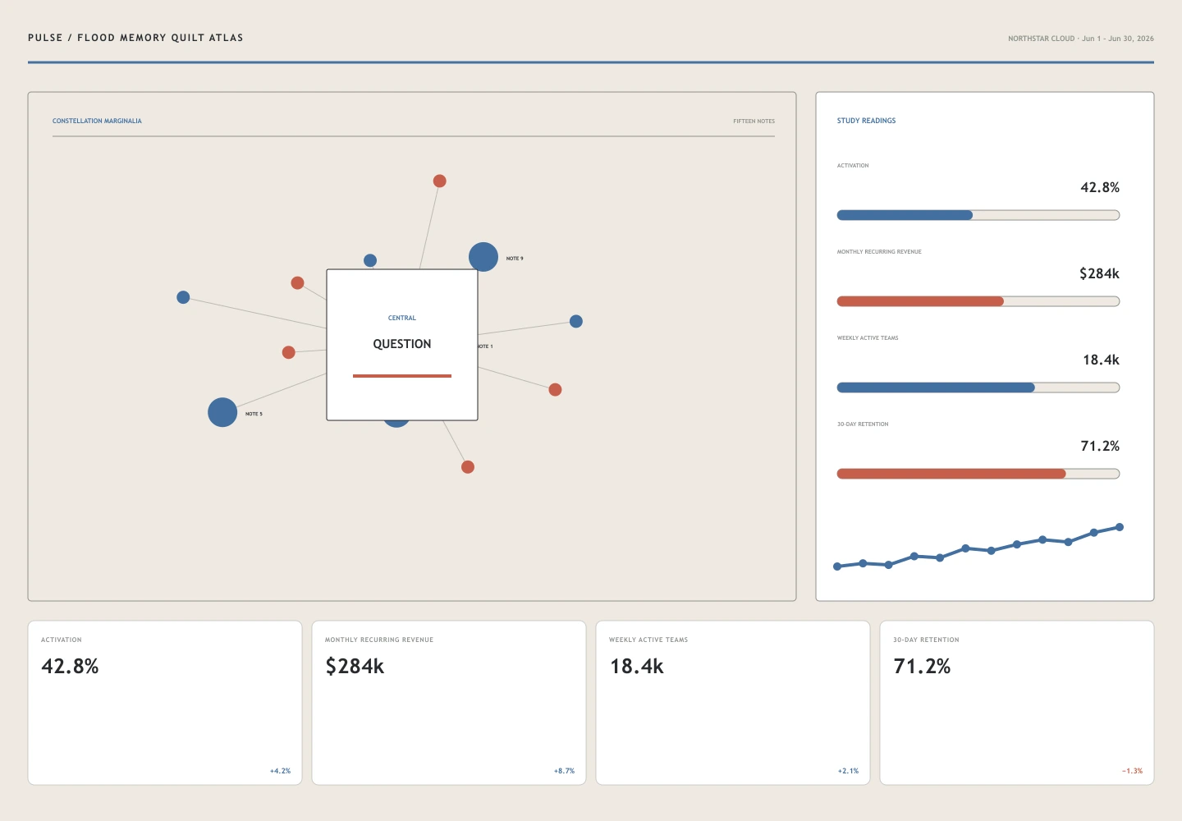The image size is (1182, 821).
Task: Select the 30-Day Retention progress bar
Action: click(978, 474)
